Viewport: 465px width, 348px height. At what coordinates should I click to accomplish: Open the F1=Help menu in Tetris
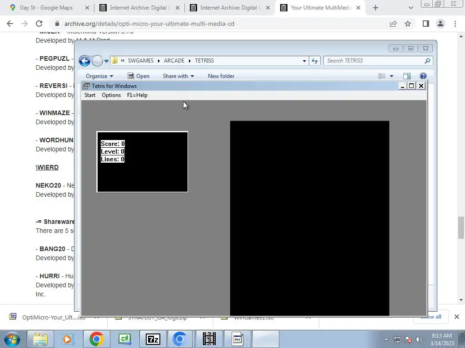[137, 95]
